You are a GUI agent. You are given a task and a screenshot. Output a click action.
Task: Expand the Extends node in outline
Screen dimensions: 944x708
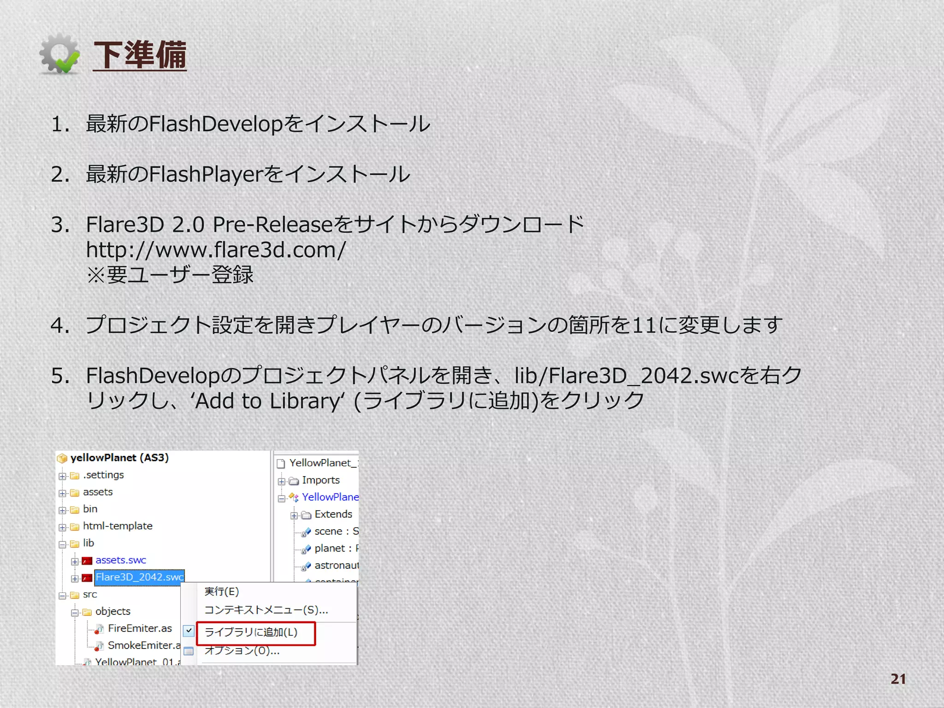(294, 516)
